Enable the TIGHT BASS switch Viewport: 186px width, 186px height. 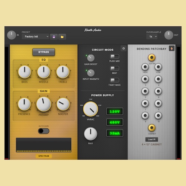click(x=115, y=80)
